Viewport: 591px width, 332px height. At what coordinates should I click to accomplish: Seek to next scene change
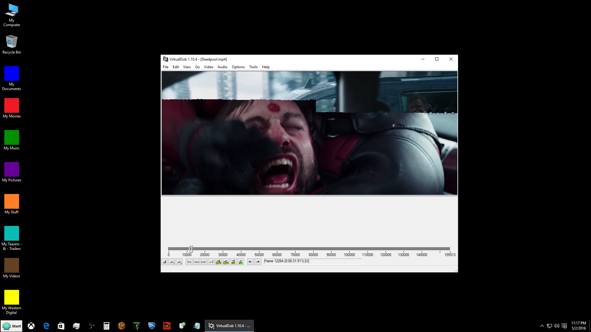click(241, 262)
